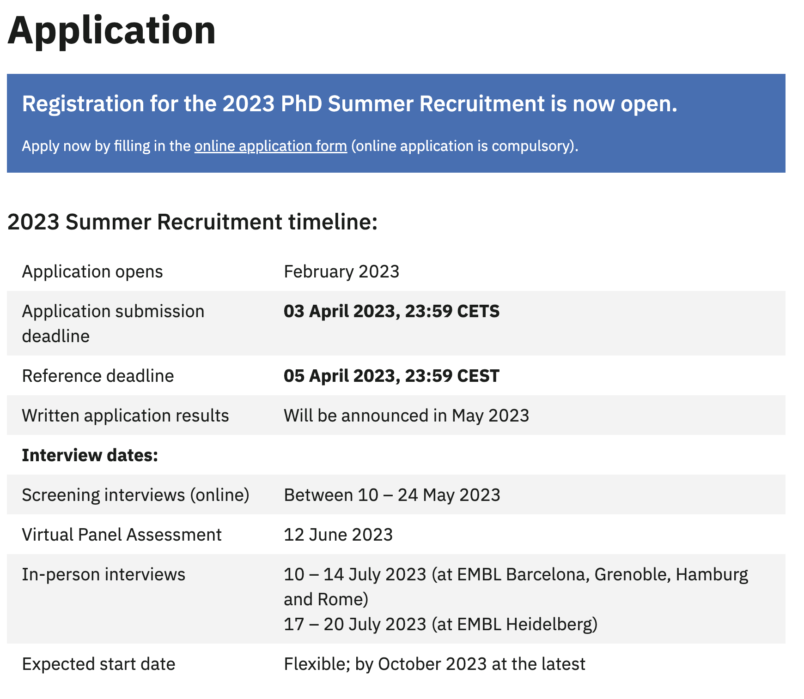
Task: Click the 'Between 10 – 24 May 2023' cell
Action: (392, 495)
